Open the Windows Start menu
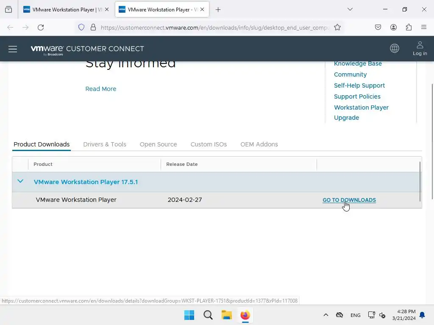The image size is (434, 325). point(189,315)
